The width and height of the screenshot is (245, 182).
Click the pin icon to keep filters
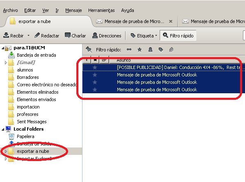coord(89,50)
